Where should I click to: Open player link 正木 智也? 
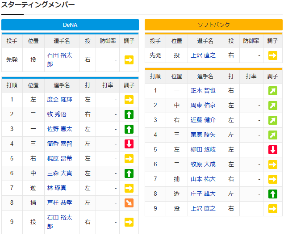pos(203,90)
